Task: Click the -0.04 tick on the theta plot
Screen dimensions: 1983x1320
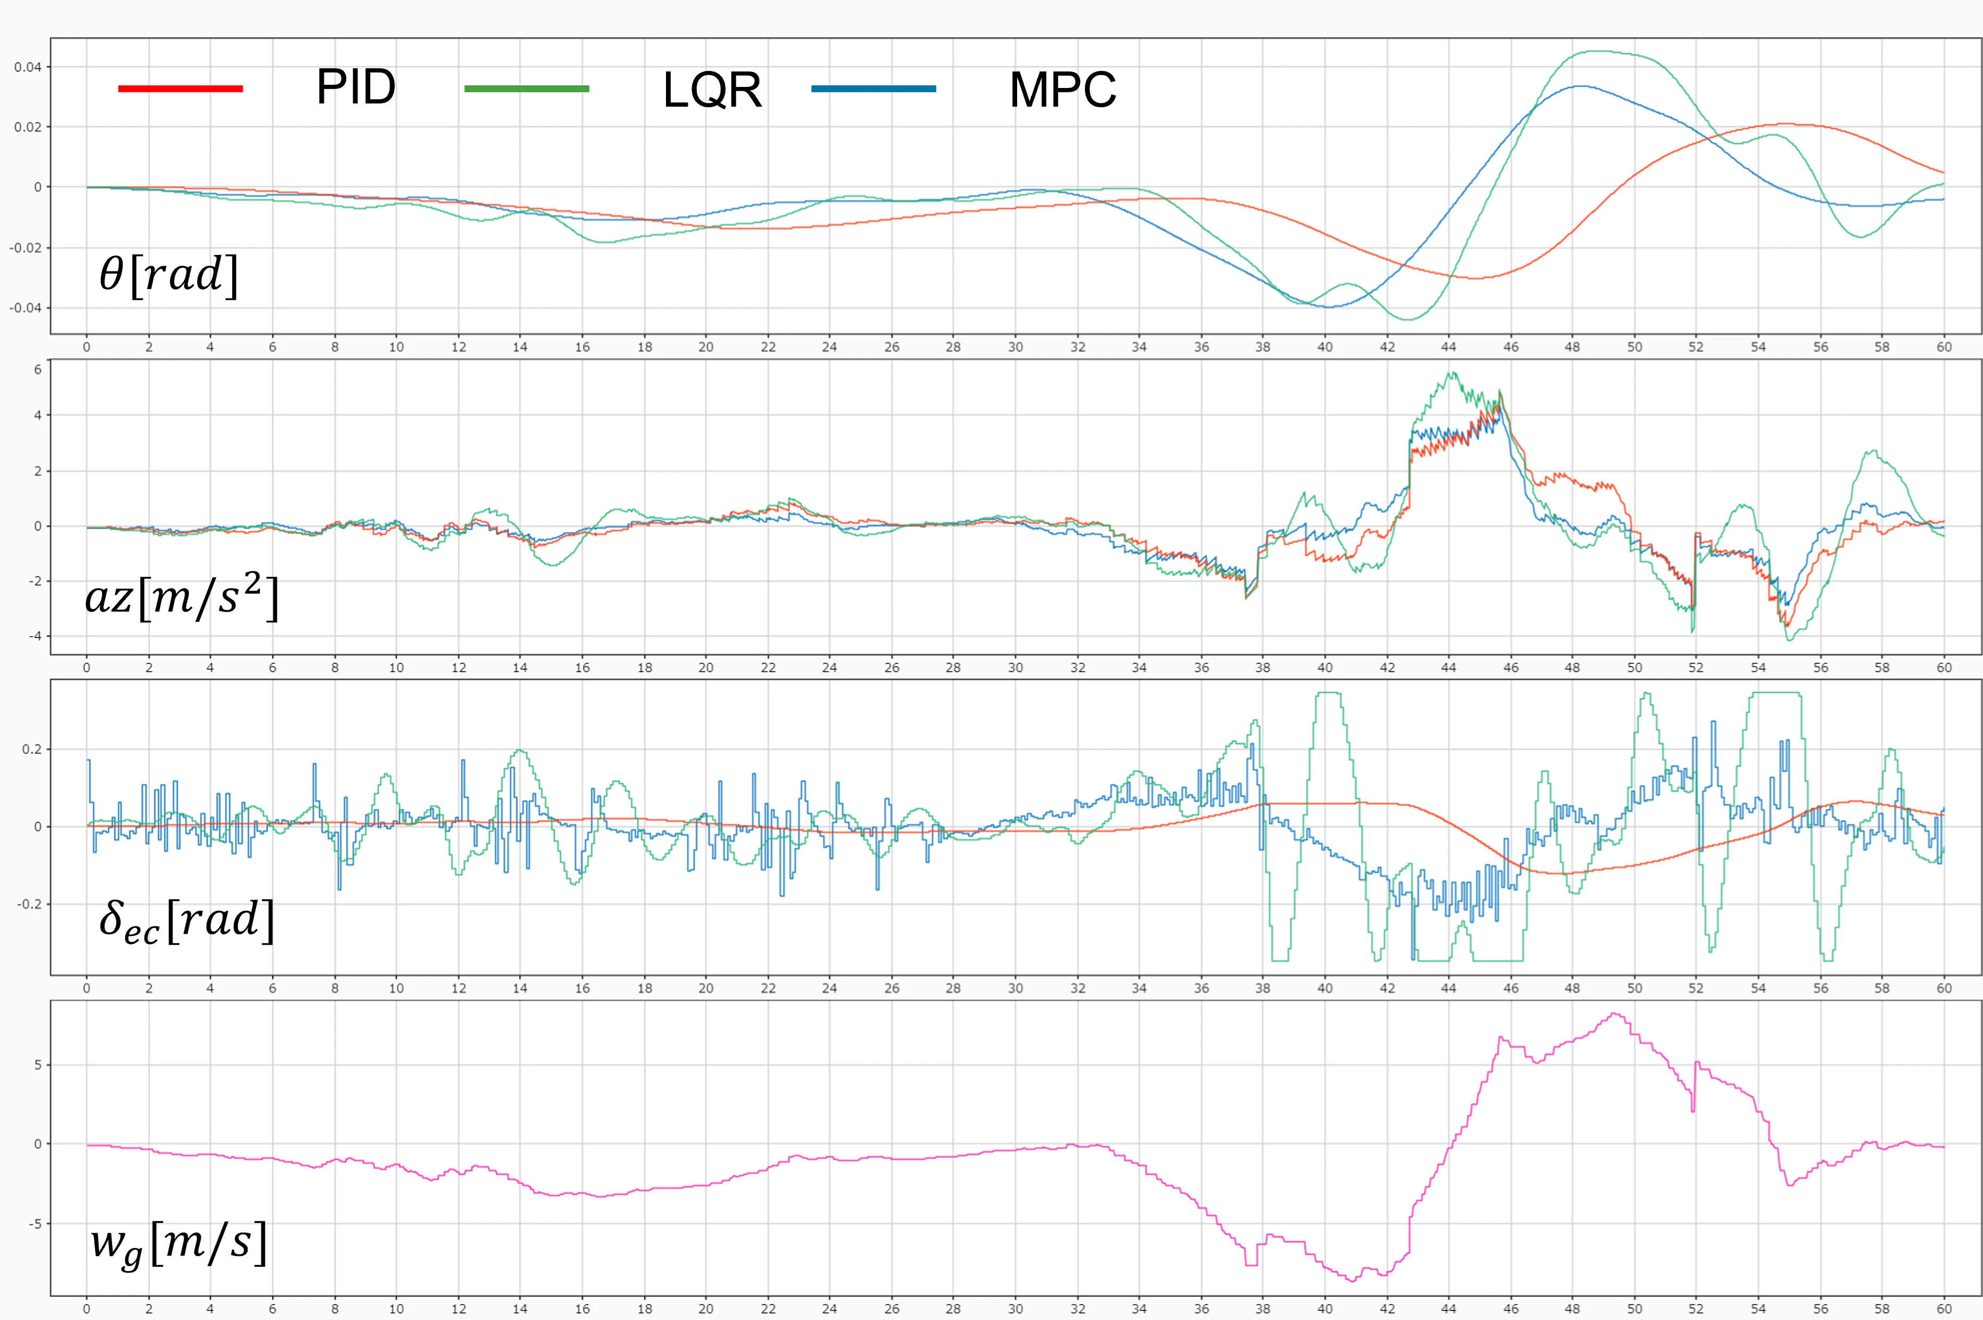Action: [x=25, y=308]
